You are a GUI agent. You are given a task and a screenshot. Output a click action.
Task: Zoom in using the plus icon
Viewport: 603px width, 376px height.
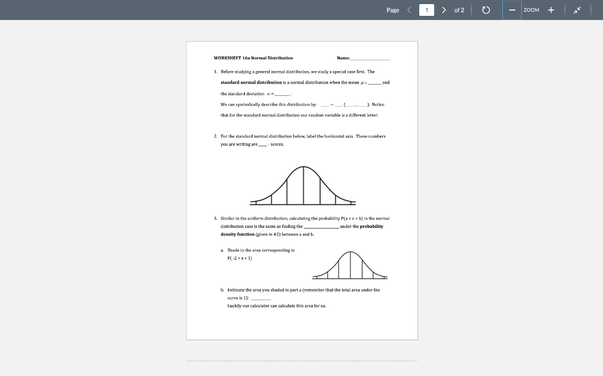[551, 9]
